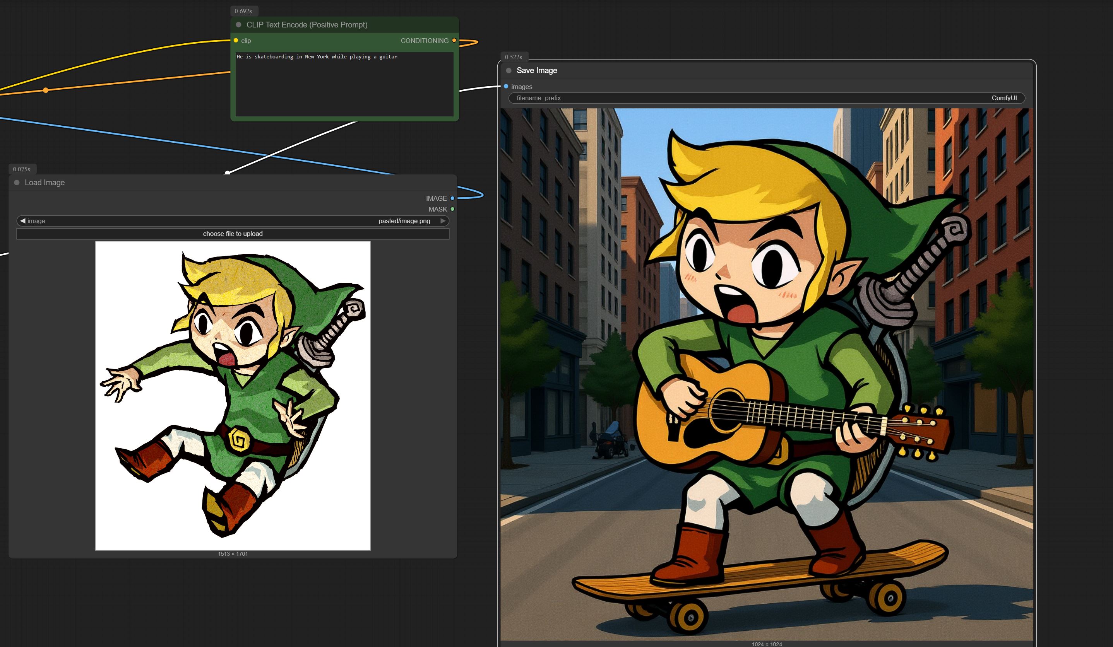Viewport: 1113px width, 647px height.
Task: Collapse the Load Image node via its dot
Action: coord(17,183)
